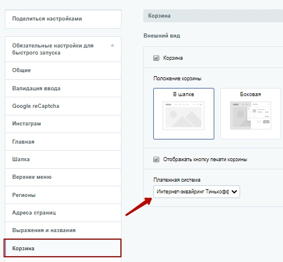Select the highlighted 'Корзина' sidebar item
The width and height of the screenshot is (283, 262).
(63, 248)
